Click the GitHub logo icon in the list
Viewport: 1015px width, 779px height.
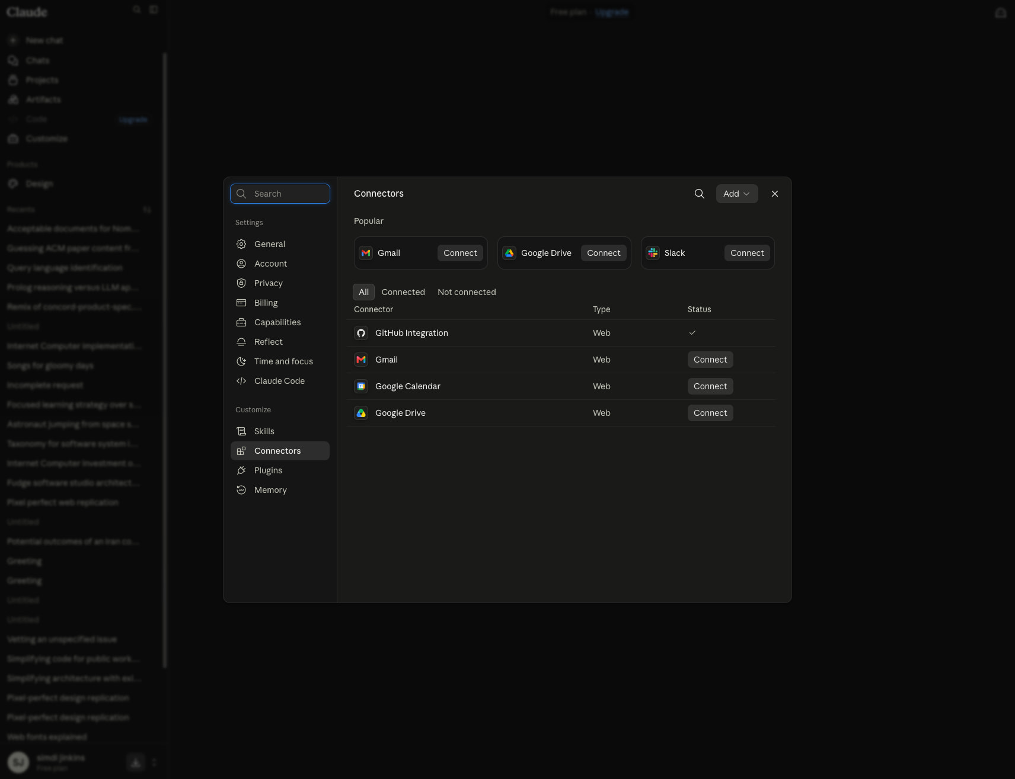point(361,333)
